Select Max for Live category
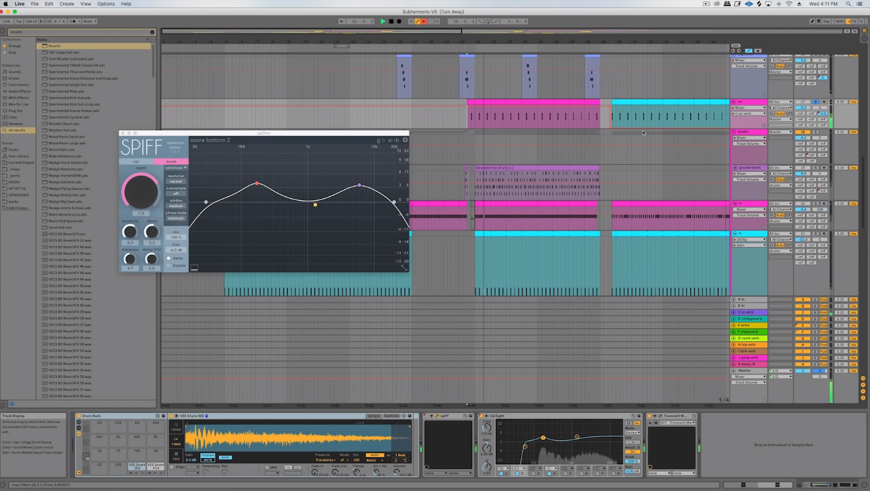 coord(18,104)
